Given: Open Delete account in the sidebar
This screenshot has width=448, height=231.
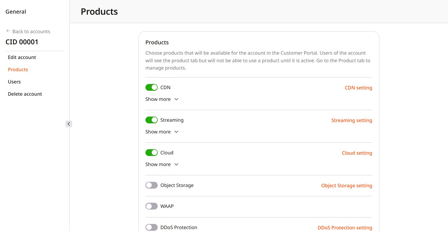Looking at the screenshot, I should tap(25, 94).
